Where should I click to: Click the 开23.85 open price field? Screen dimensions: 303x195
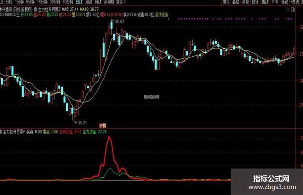(27, 15)
